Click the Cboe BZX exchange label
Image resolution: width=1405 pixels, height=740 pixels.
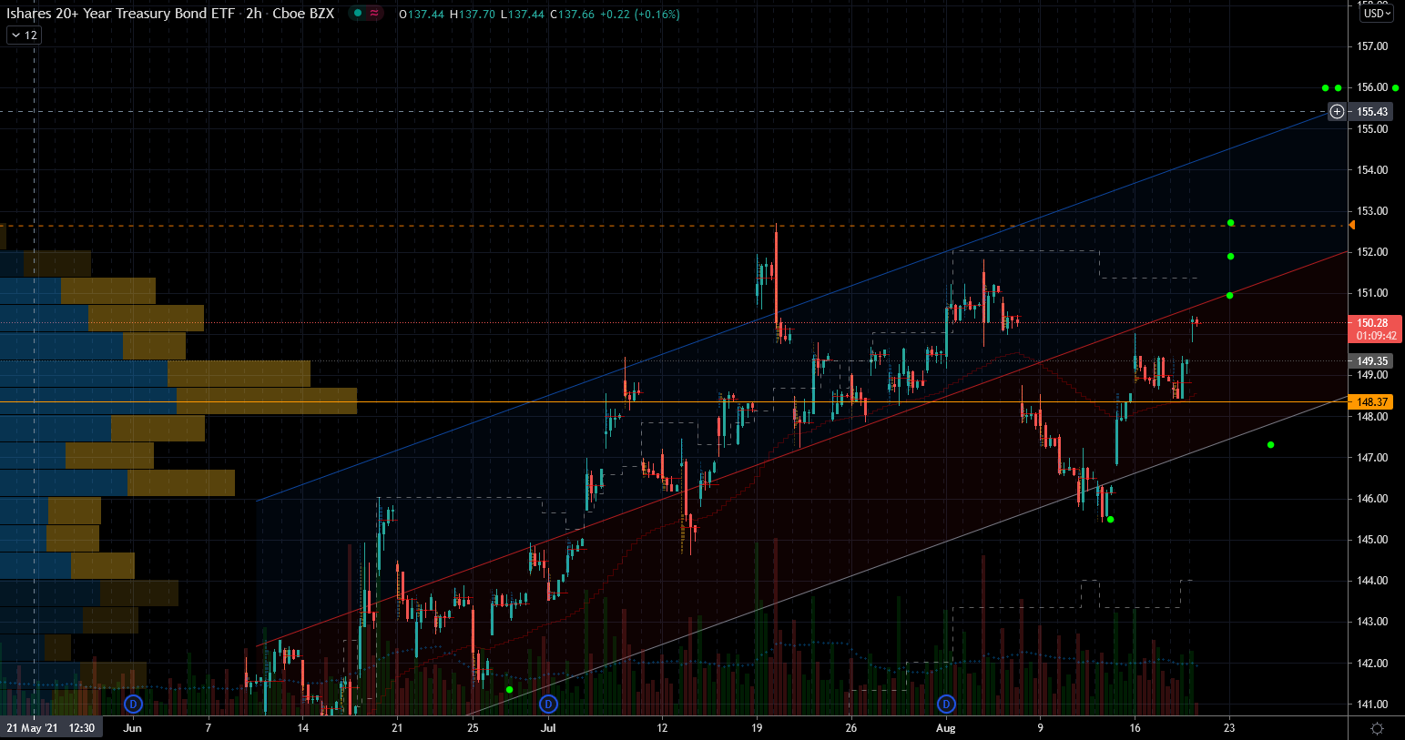[303, 14]
